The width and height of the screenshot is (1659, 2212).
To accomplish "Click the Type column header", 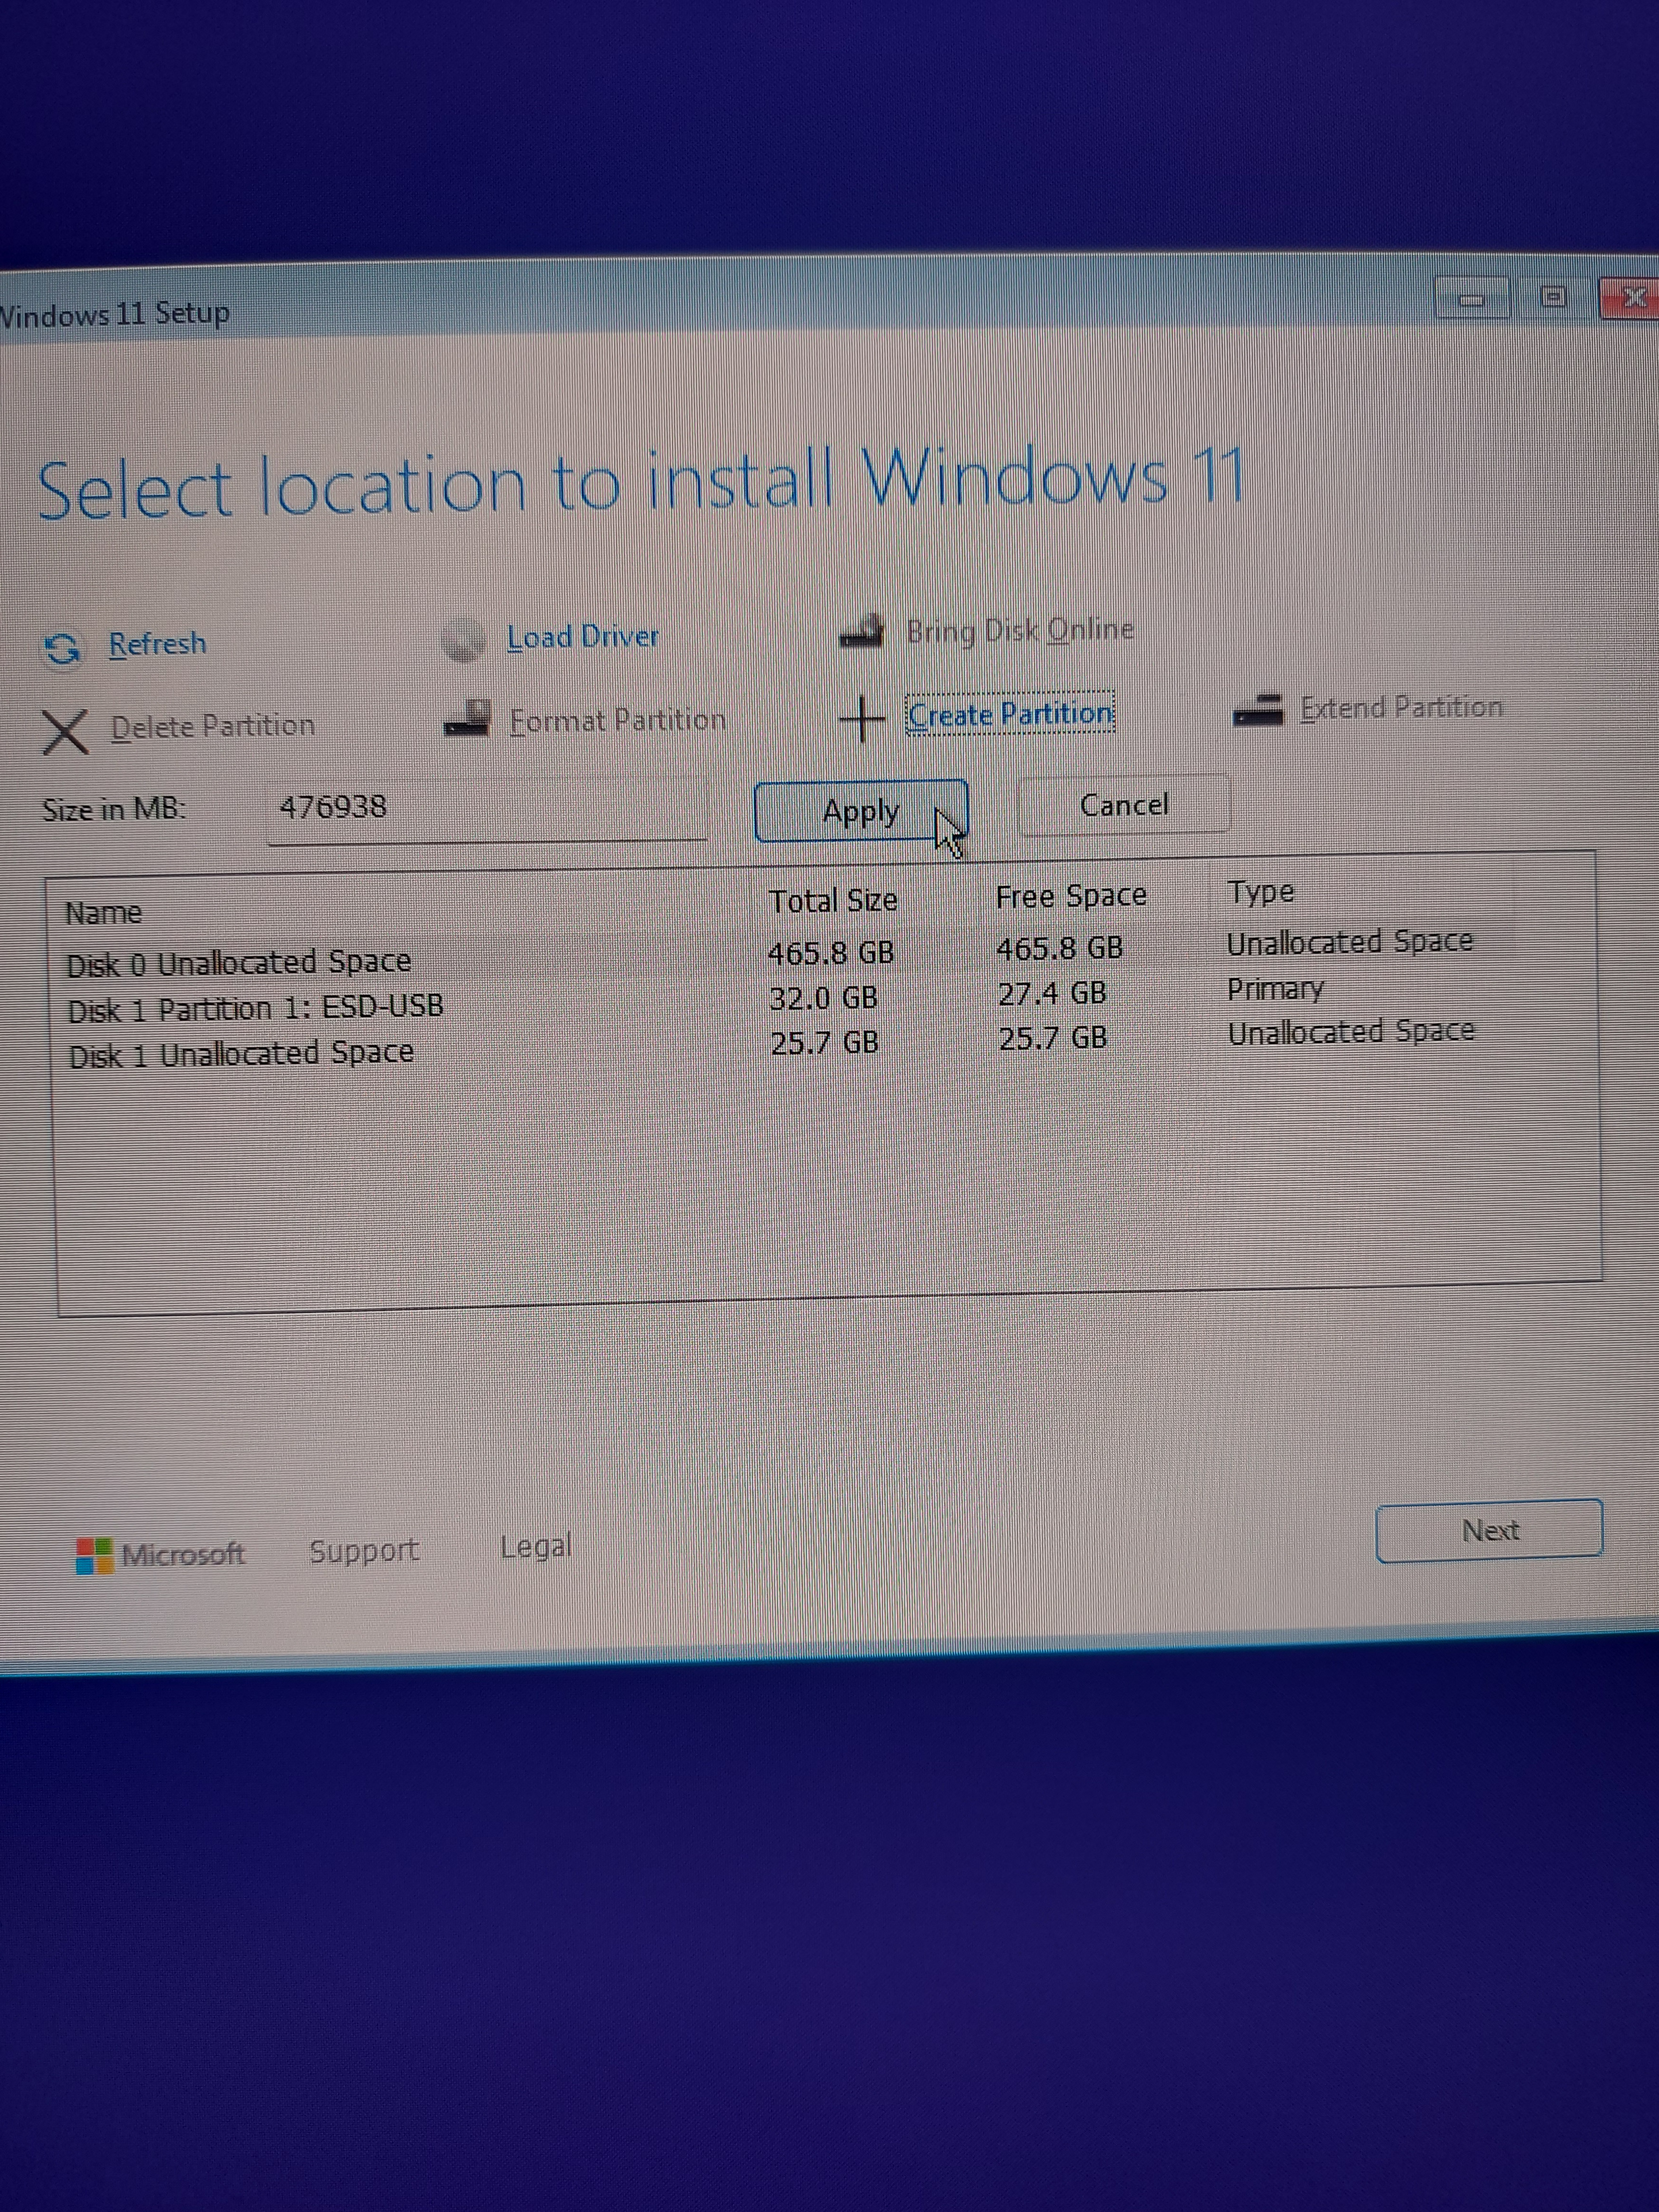I will coord(1261,891).
